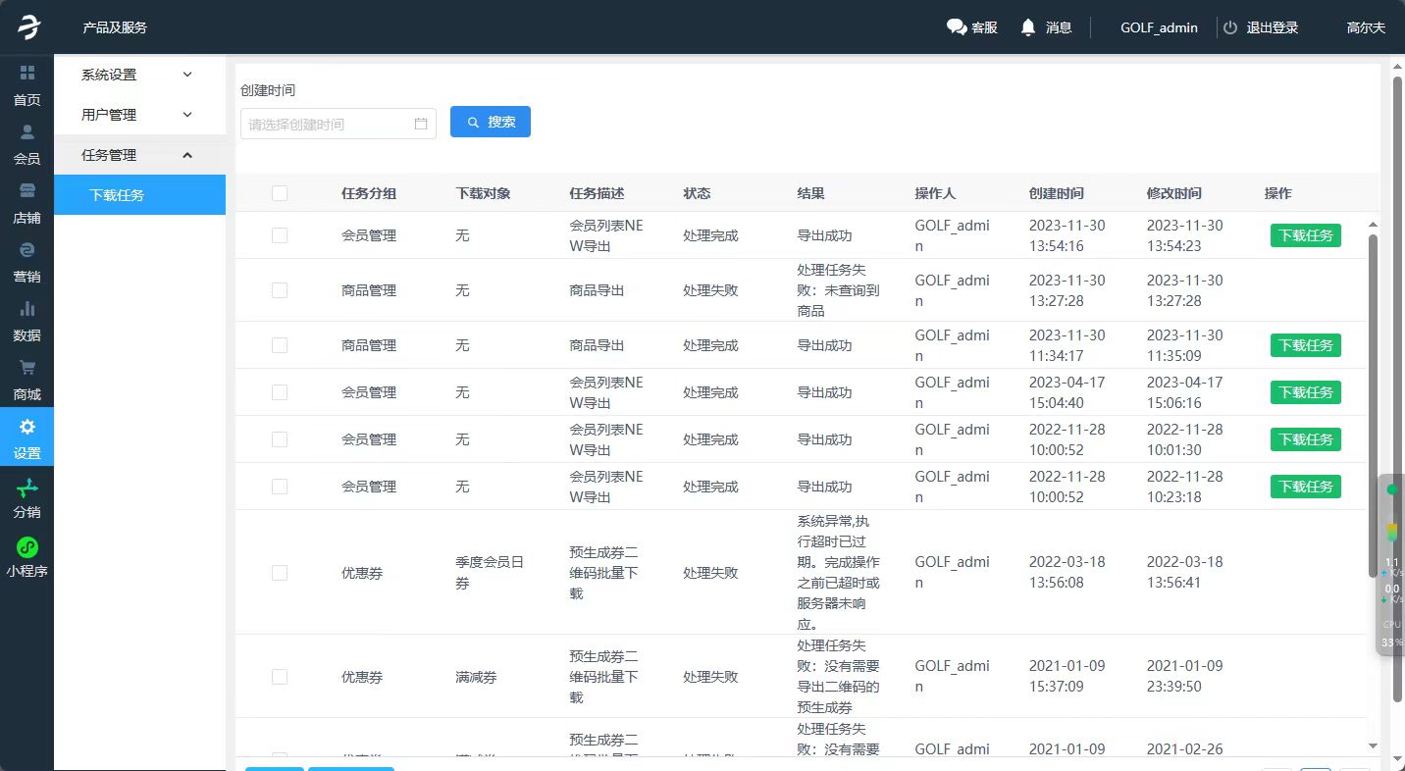Open GOLF_admin account menu
This screenshot has width=1405, height=771.
(x=1159, y=27)
